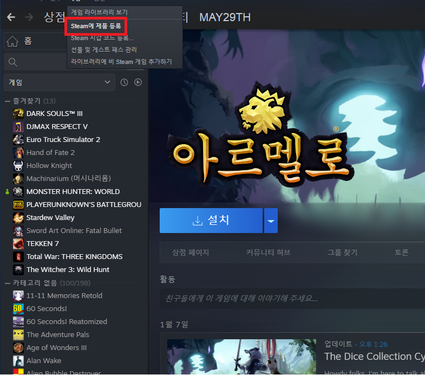Select TEKKEN 7 in library list
This screenshot has height=375, width=425.
(x=43, y=244)
